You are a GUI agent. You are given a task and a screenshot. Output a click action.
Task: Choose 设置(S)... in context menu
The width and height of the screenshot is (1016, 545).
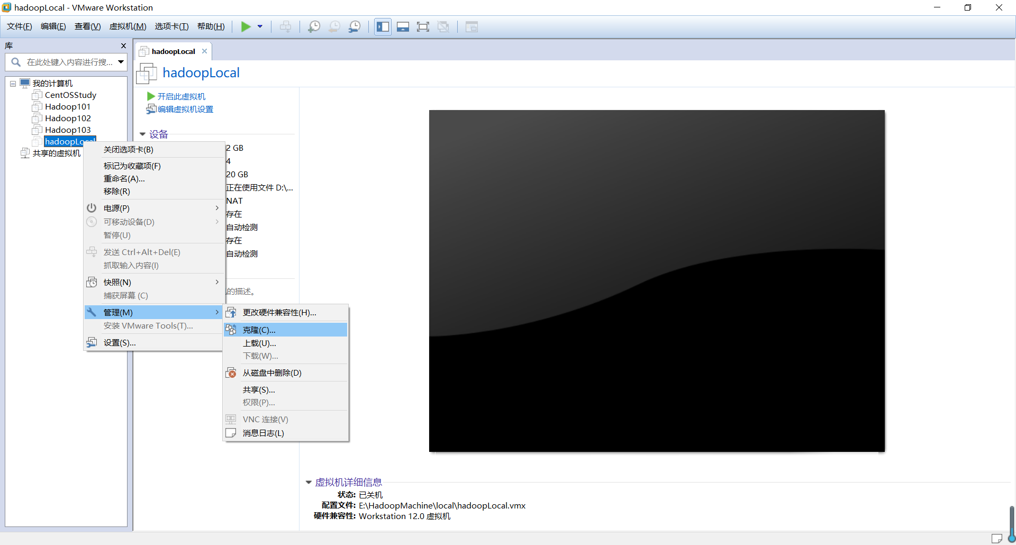[155, 343]
